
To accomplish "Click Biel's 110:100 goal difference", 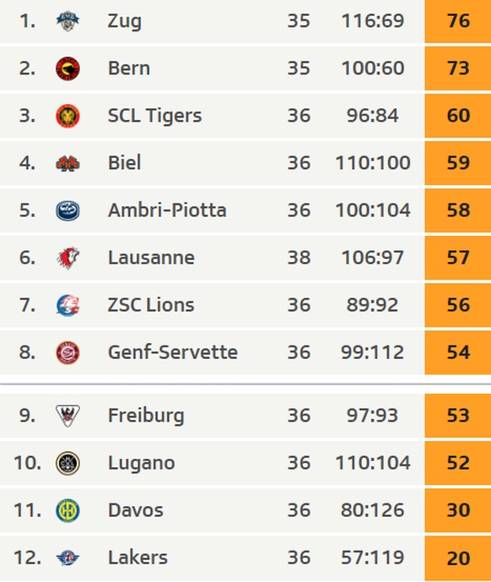I will (373, 163).
